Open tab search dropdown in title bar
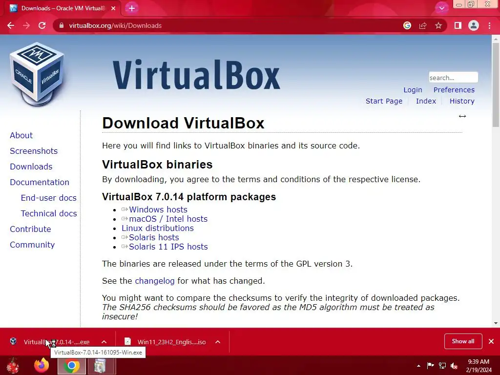 pos(441,8)
